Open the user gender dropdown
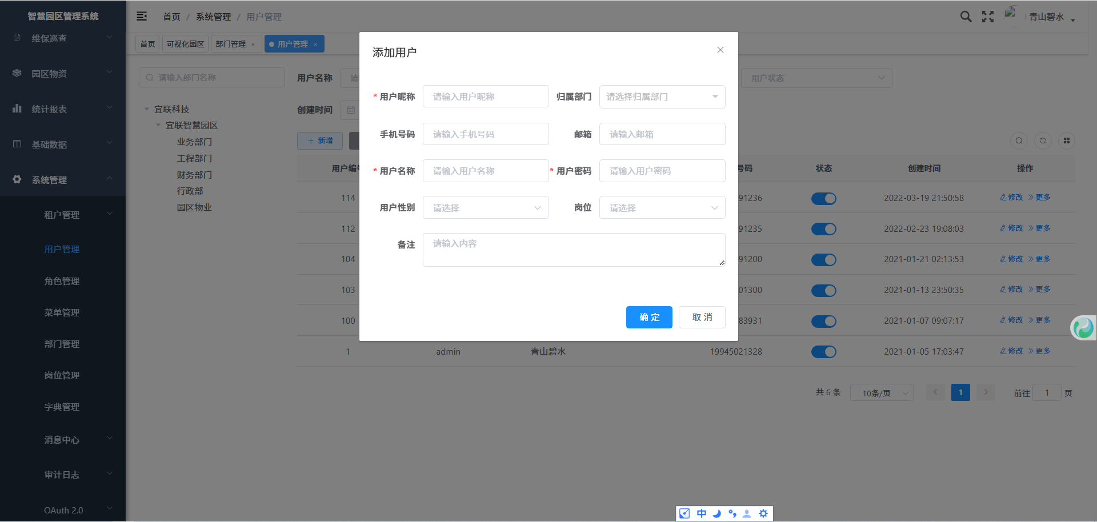The image size is (1097, 522). (485, 208)
